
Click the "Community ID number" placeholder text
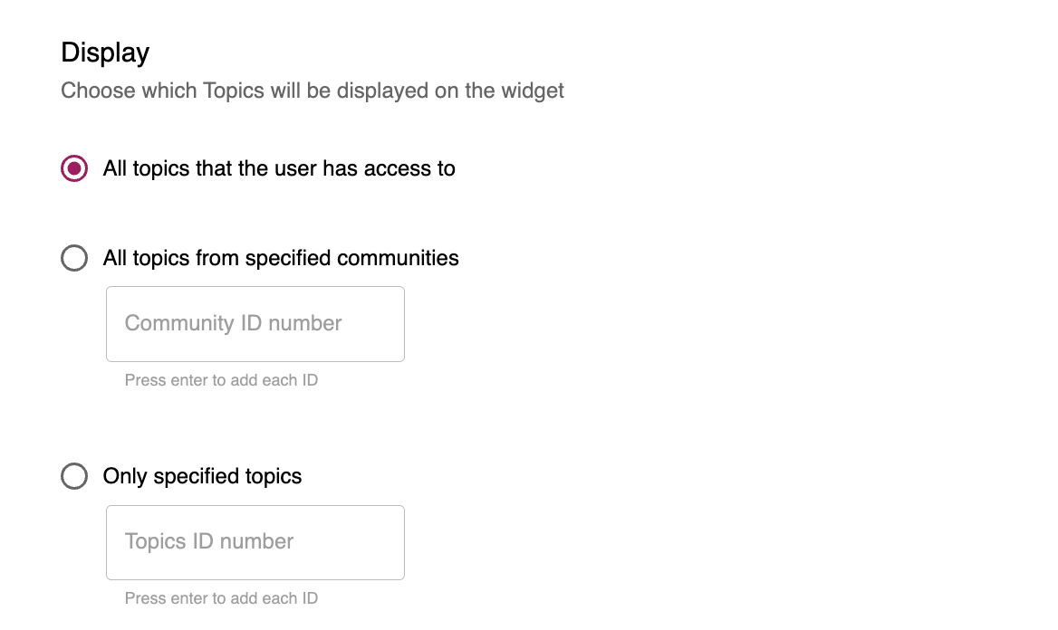tap(233, 323)
